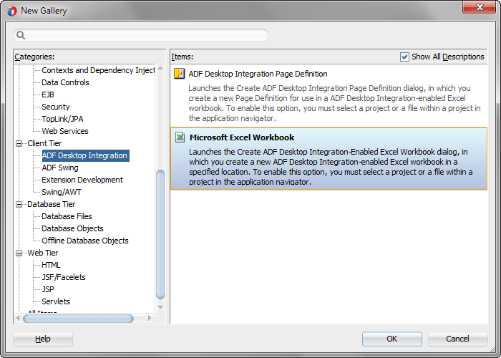Collapse the Web Tier node
The width and height of the screenshot is (501, 358).
19,253
